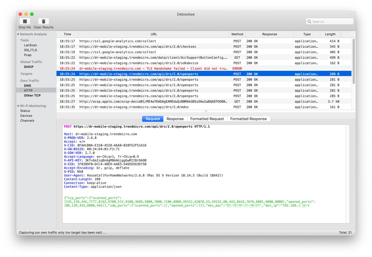
Task: Open Devices under Wi-Fi Monitoring
Action: click(26, 116)
